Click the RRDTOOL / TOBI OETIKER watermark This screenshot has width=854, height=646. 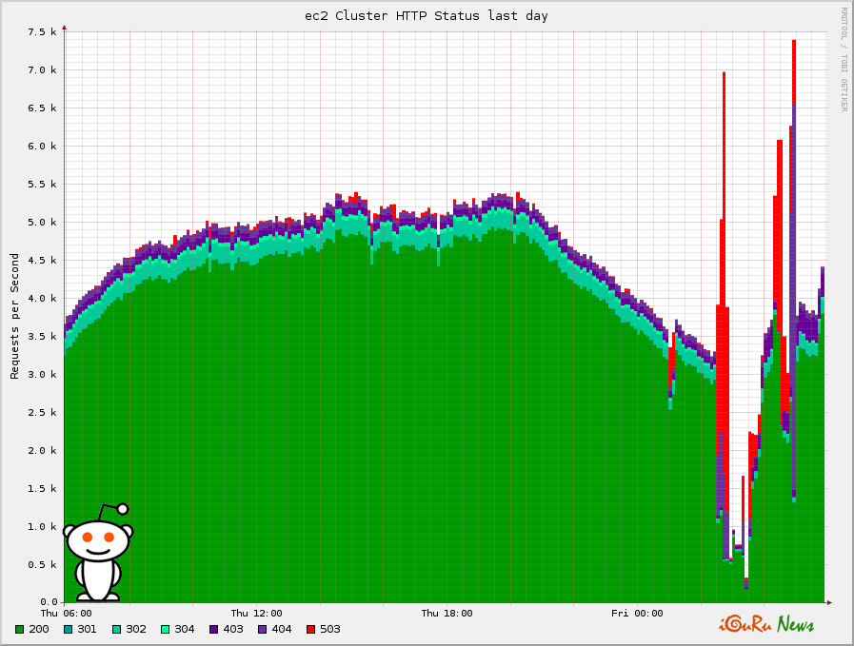tap(843, 59)
